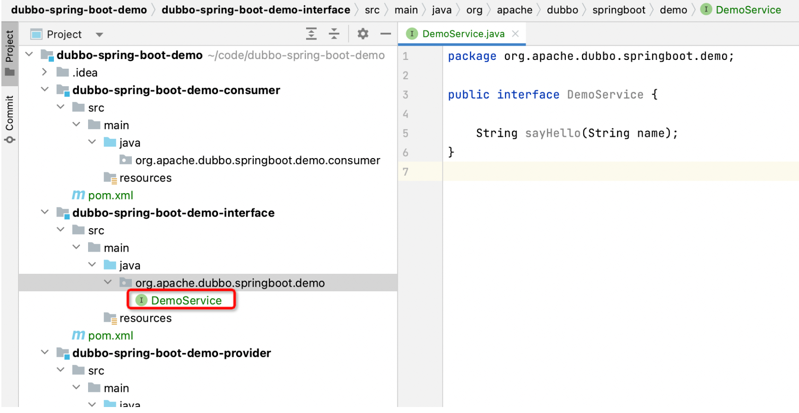Click line 7 in the code editor

tap(599, 172)
